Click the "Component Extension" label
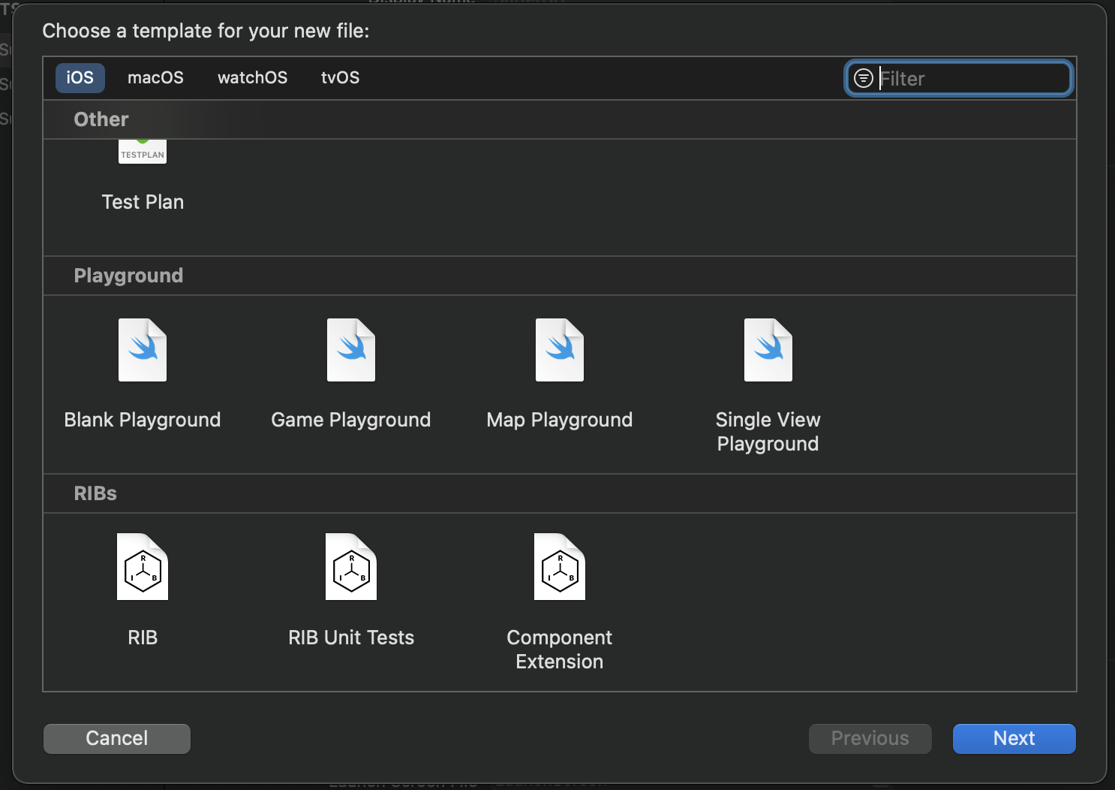Image resolution: width=1115 pixels, height=790 pixels. click(560, 650)
